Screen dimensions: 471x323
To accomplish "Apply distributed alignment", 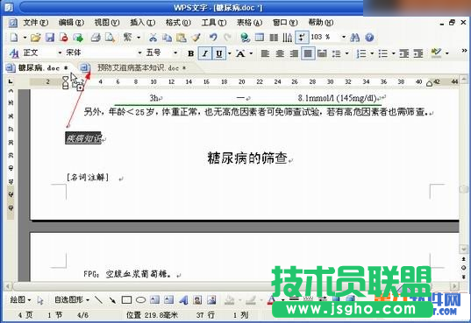I will click(322, 53).
